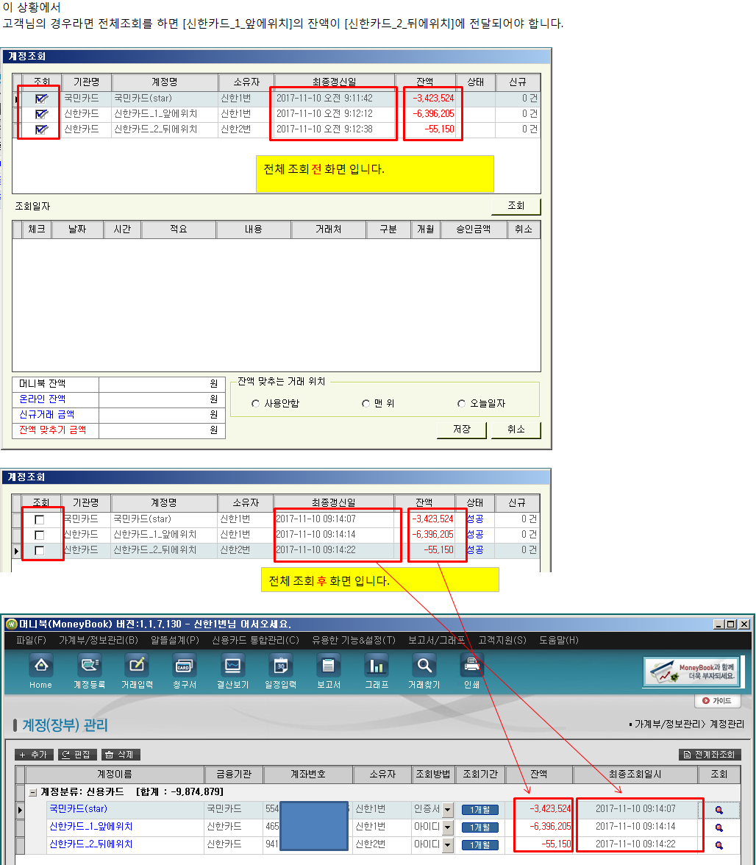Select the 사용안함 radio button

point(256,404)
